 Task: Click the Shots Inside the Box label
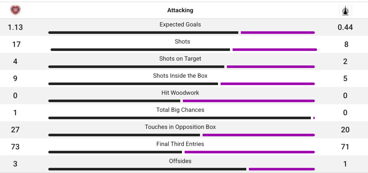180,76
